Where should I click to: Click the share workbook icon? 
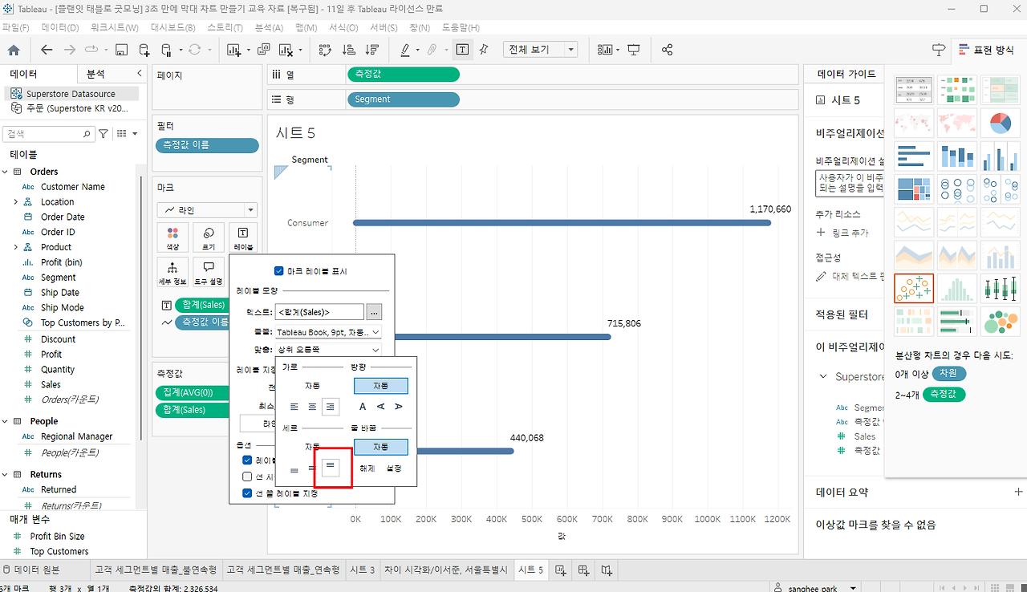pyautogui.click(x=667, y=50)
